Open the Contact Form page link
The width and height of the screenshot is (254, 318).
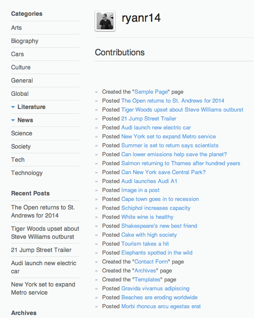coord(151,262)
